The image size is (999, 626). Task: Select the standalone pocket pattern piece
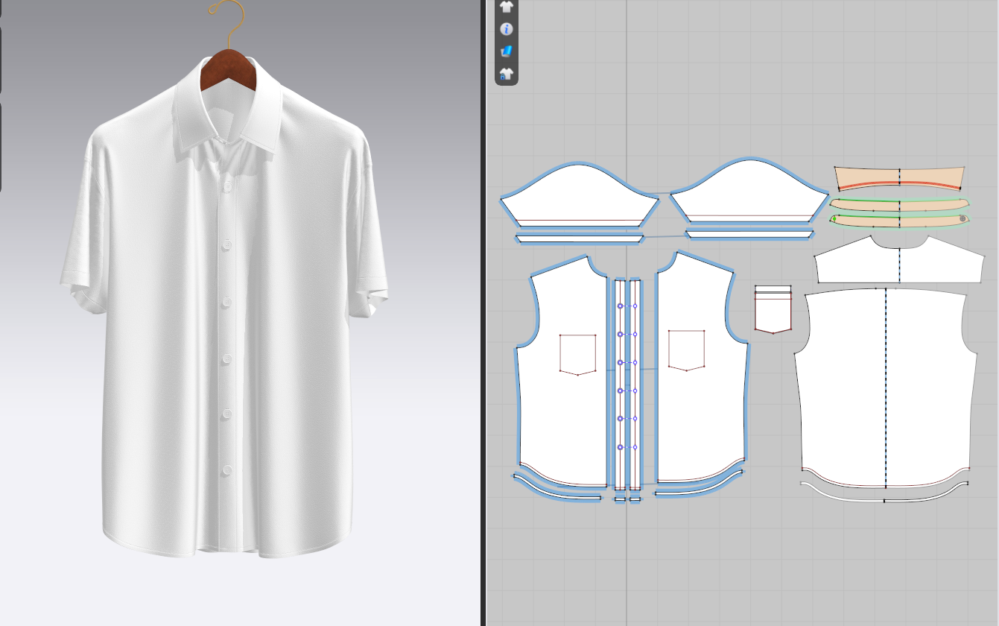(x=773, y=309)
